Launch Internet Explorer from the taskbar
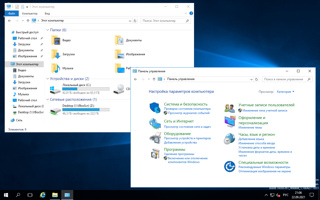The image size is (320, 200). [x=43, y=195]
